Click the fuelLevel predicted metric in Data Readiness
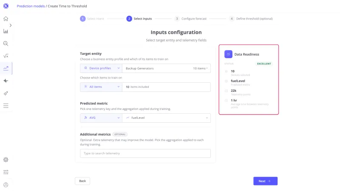 [x=238, y=81]
